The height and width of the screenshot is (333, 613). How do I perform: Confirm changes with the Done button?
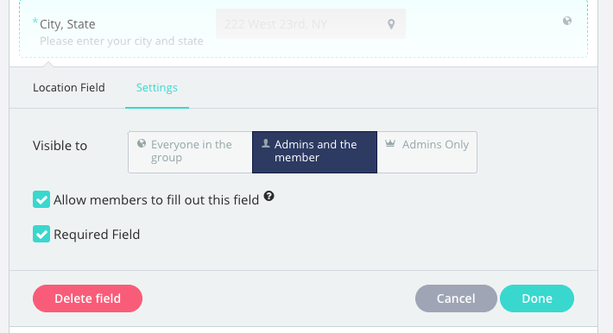[x=537, y=298]
